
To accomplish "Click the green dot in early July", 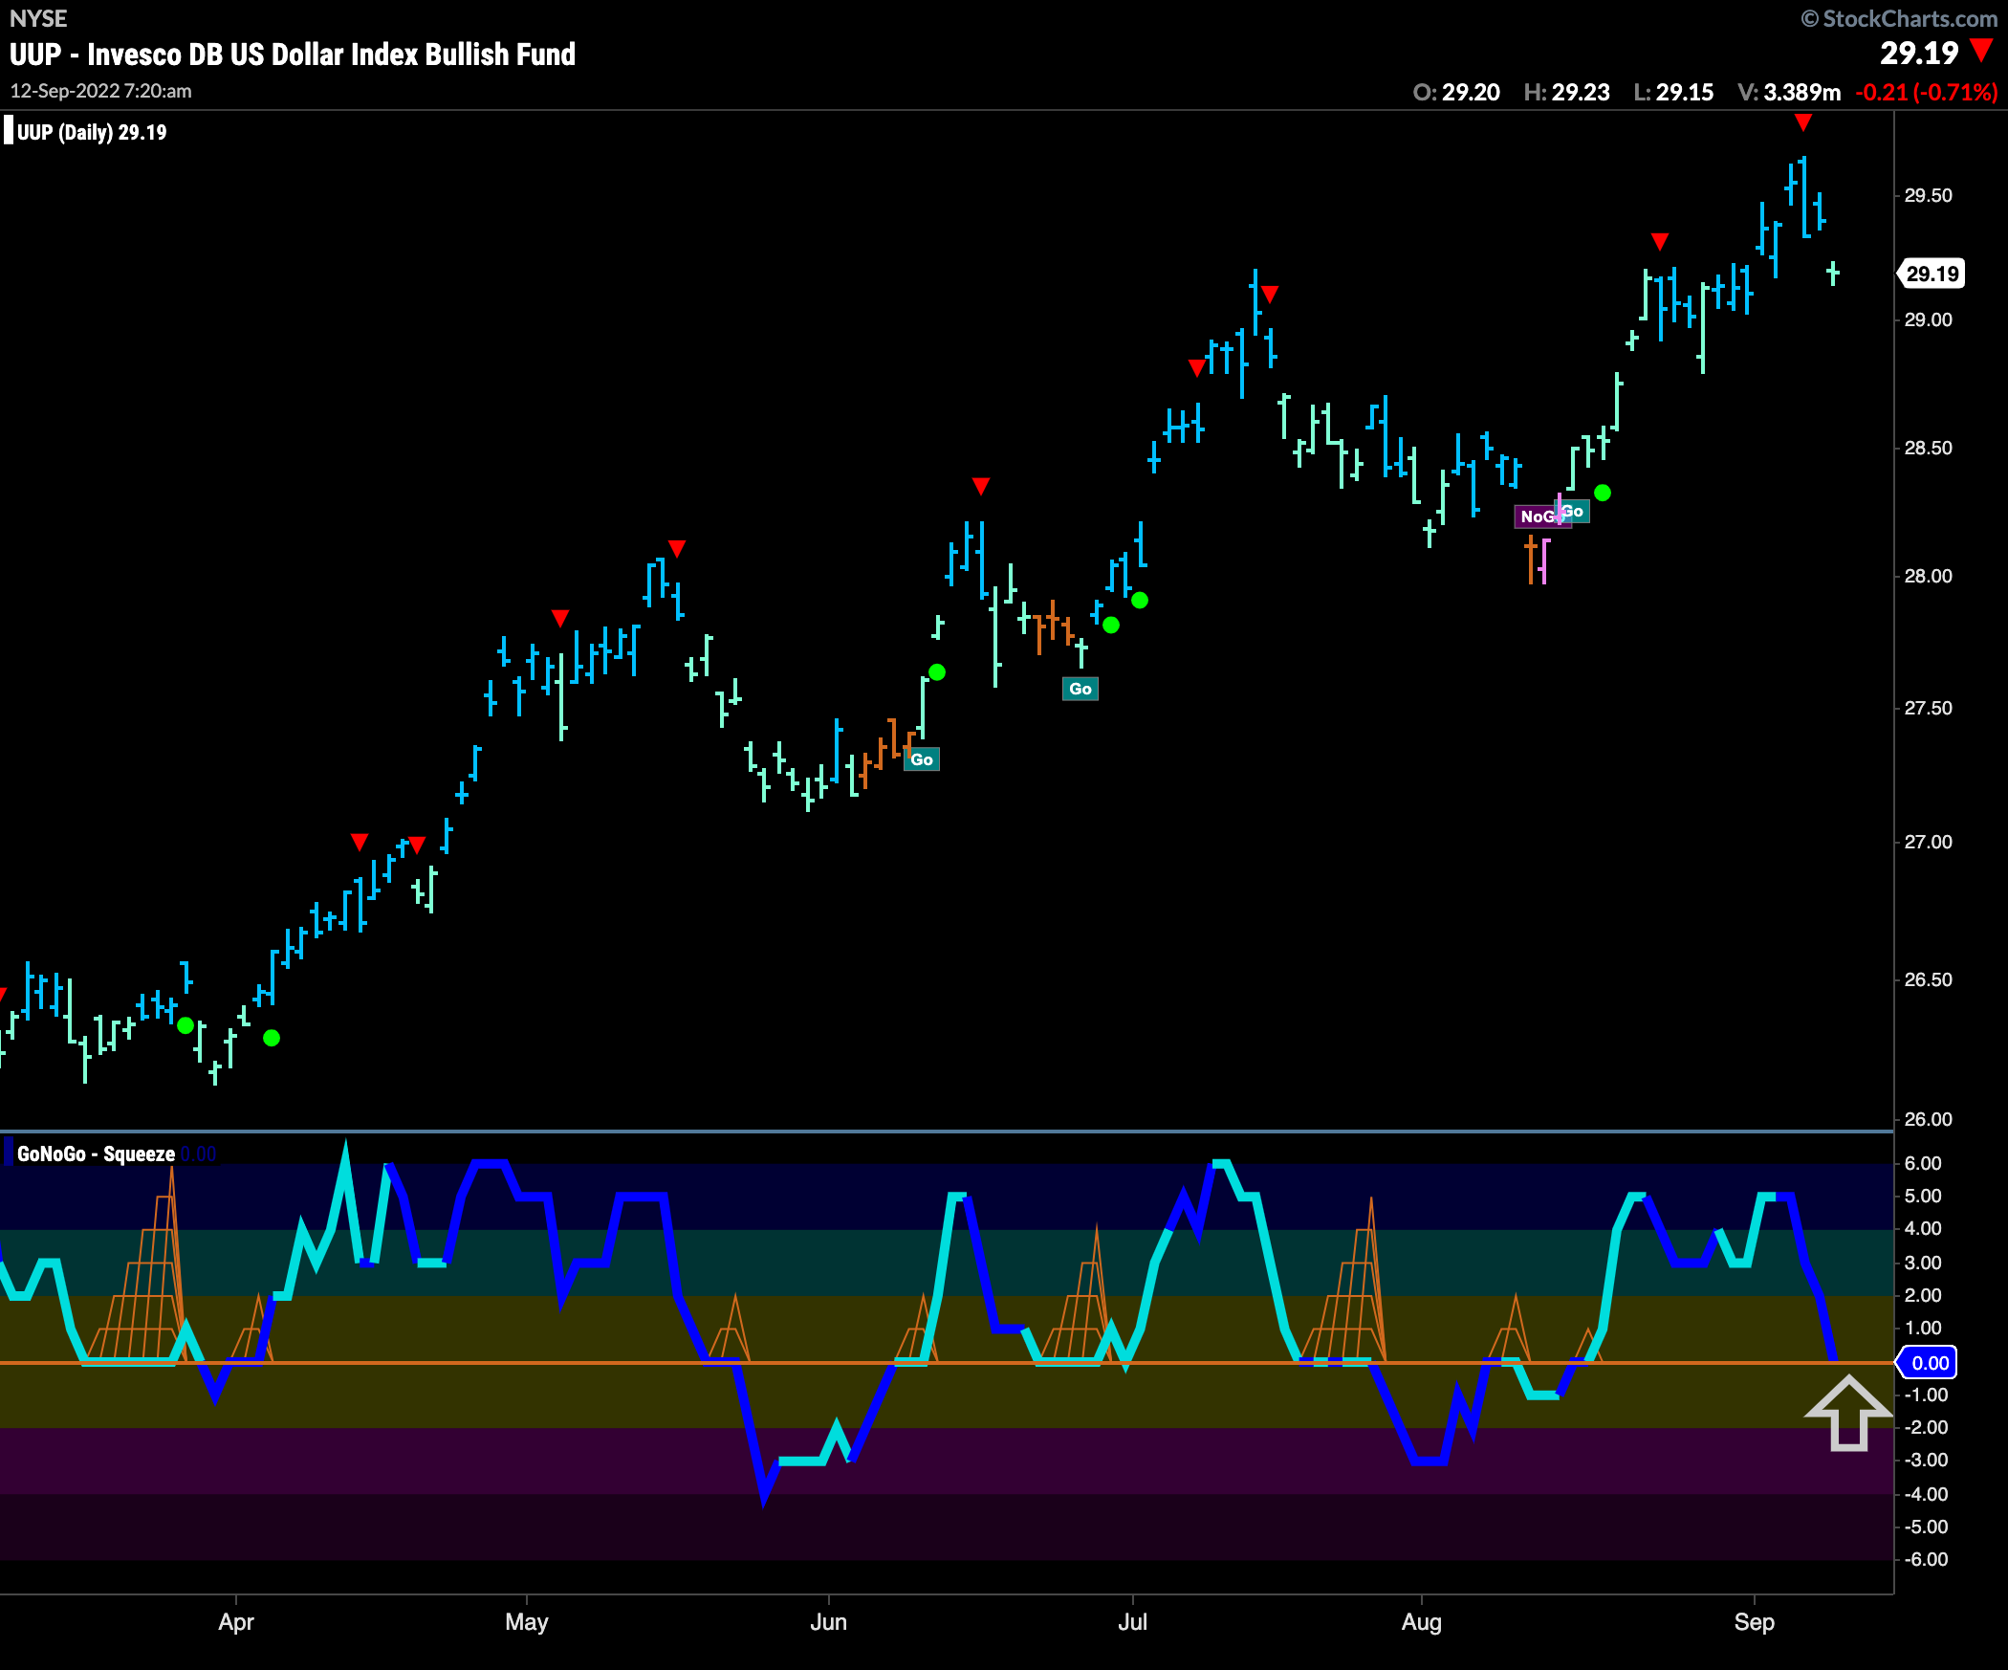I will pos(1140,601).
